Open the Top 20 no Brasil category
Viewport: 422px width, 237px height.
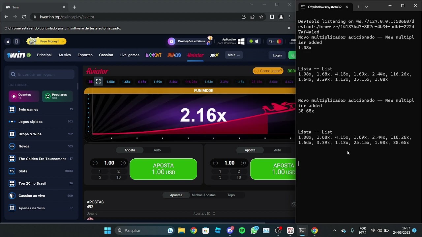click(x=41, y=183)
